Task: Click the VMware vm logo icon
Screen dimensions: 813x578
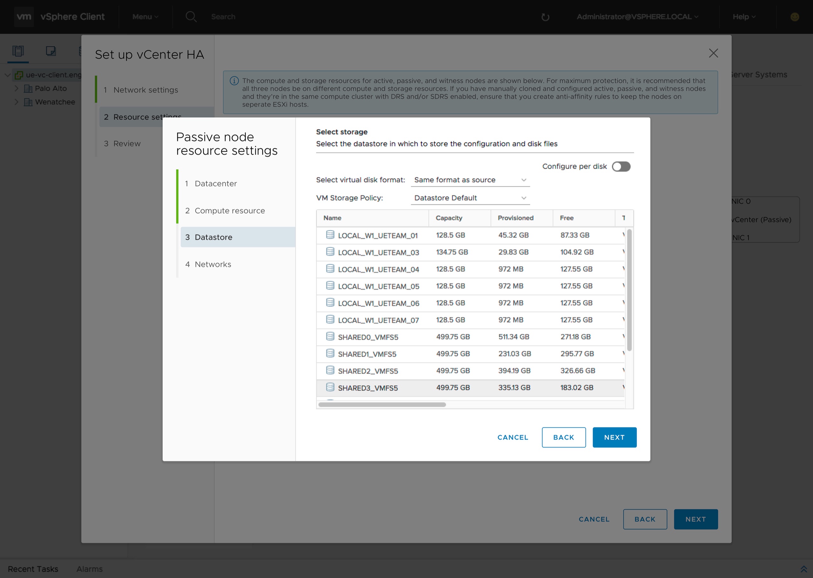Action: (24, 17)
